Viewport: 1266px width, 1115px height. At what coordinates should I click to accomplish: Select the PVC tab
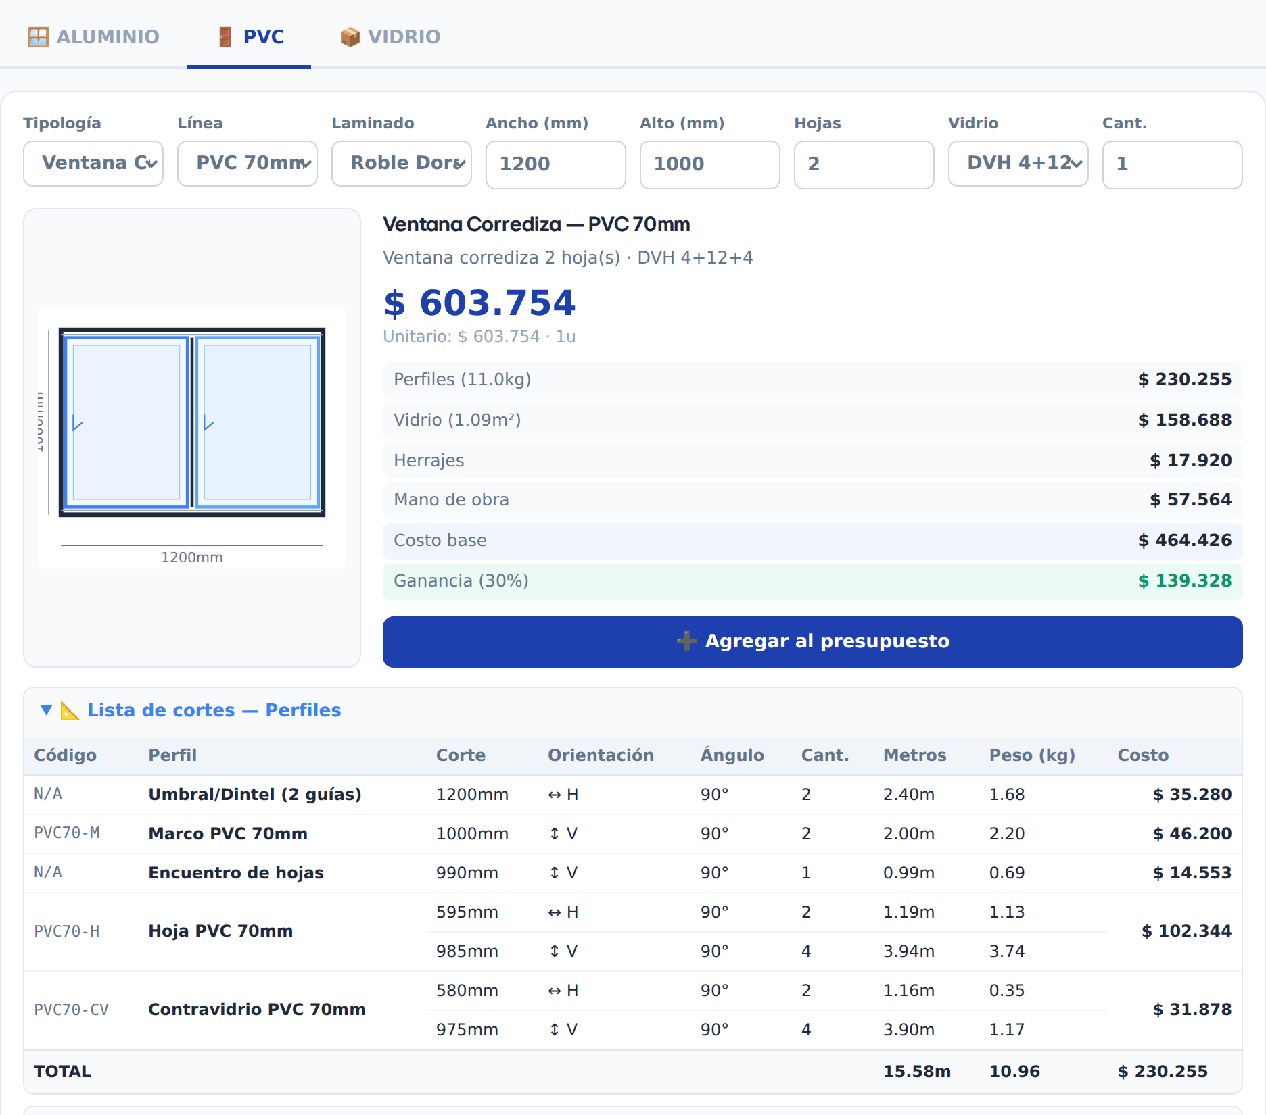[249, 36]
